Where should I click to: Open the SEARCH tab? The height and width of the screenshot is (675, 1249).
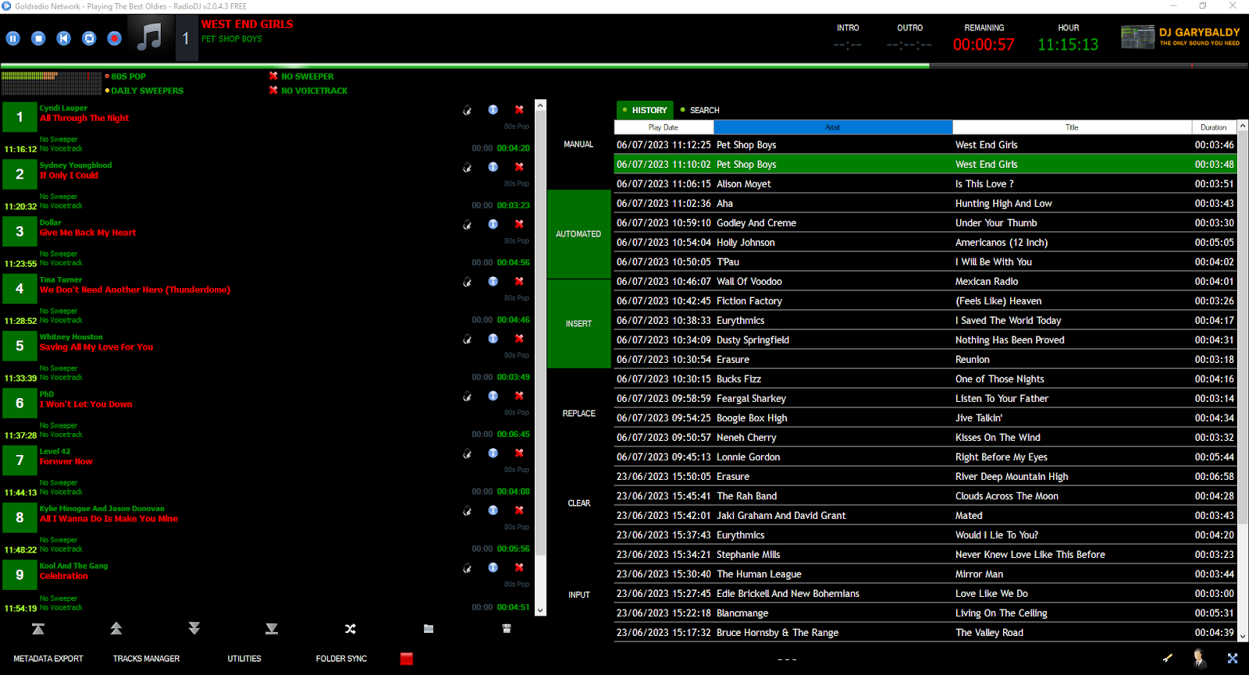click(699, 110)
